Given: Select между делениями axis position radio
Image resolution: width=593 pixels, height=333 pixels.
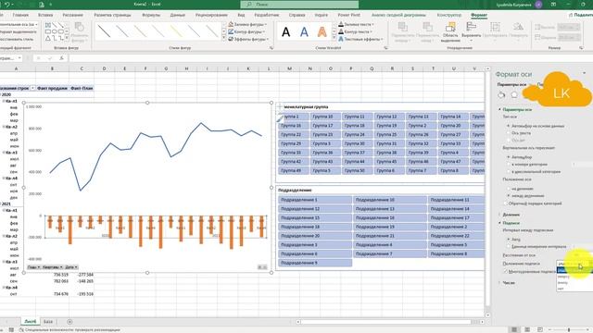Looking at the screenshot, I should [509, 195].
